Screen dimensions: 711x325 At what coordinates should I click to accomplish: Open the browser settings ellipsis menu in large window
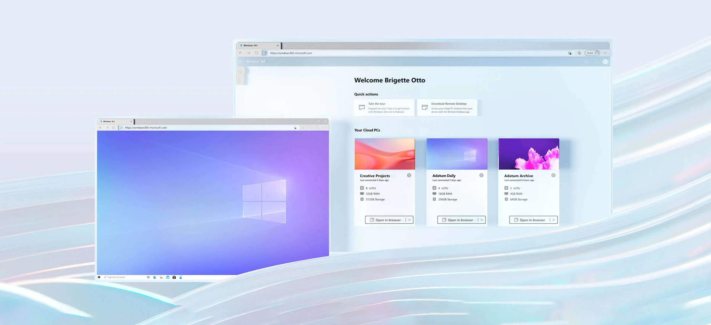(605, 53)
